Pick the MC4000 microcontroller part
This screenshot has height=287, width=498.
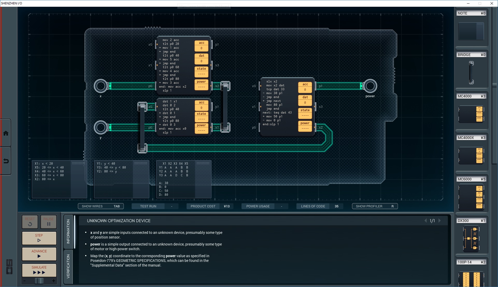coord(471,114)
